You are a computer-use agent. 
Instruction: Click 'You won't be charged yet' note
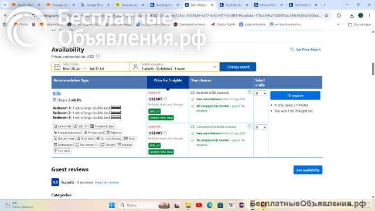pyautogui.click(x=293, y=111)
